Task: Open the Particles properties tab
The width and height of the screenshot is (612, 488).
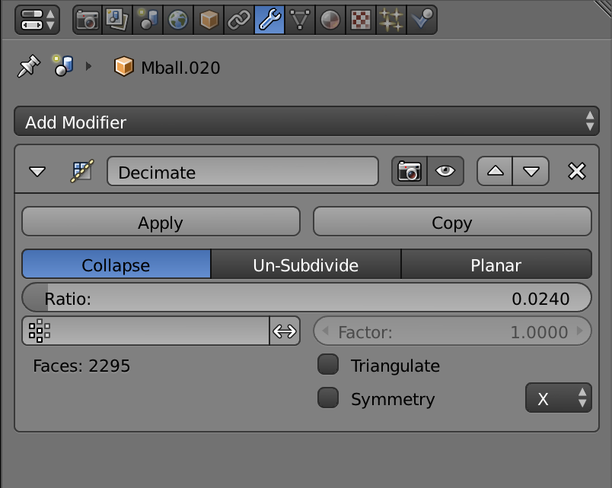Action: 390,20
